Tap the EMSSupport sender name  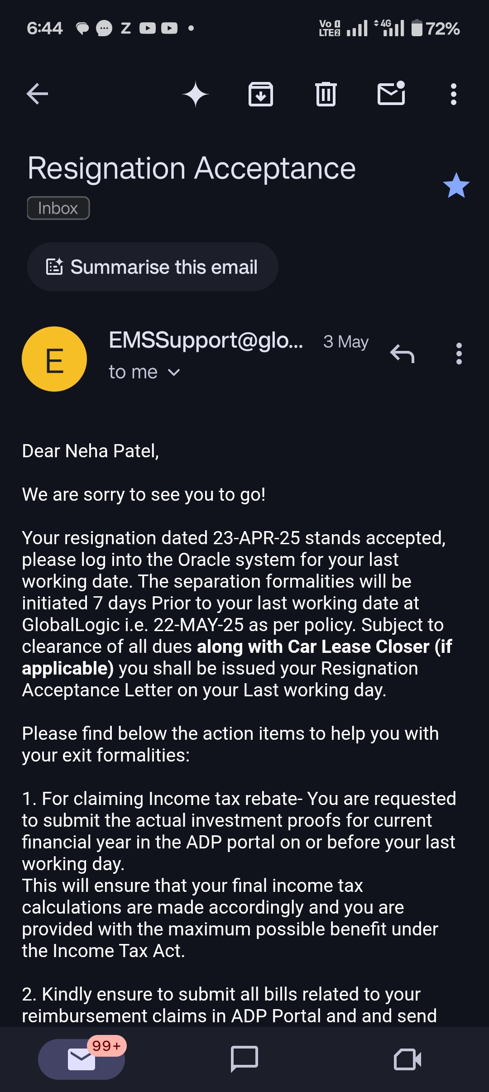(x=206, y=340)
